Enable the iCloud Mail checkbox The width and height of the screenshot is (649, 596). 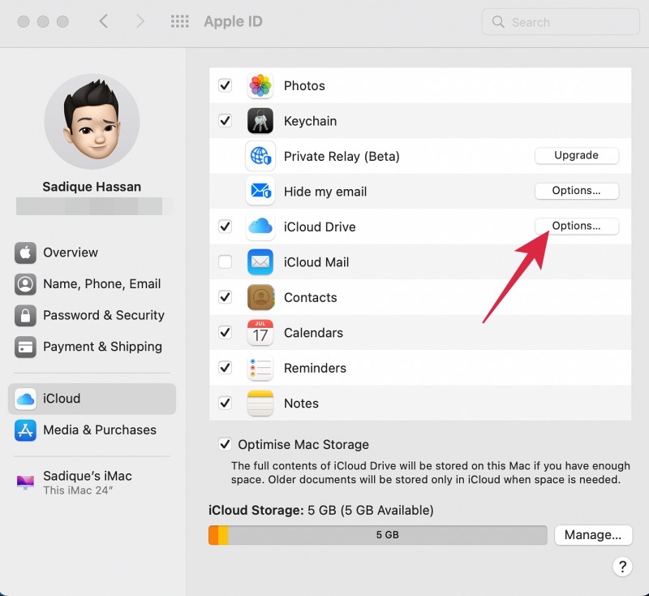pos(225,261)
